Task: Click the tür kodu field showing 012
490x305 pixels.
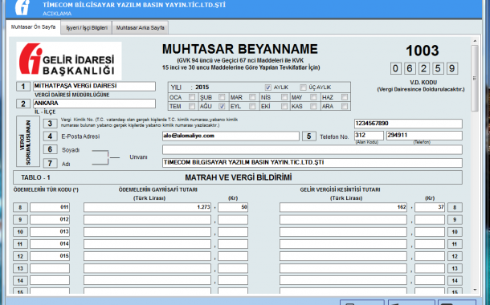Action: pos(50,220)
